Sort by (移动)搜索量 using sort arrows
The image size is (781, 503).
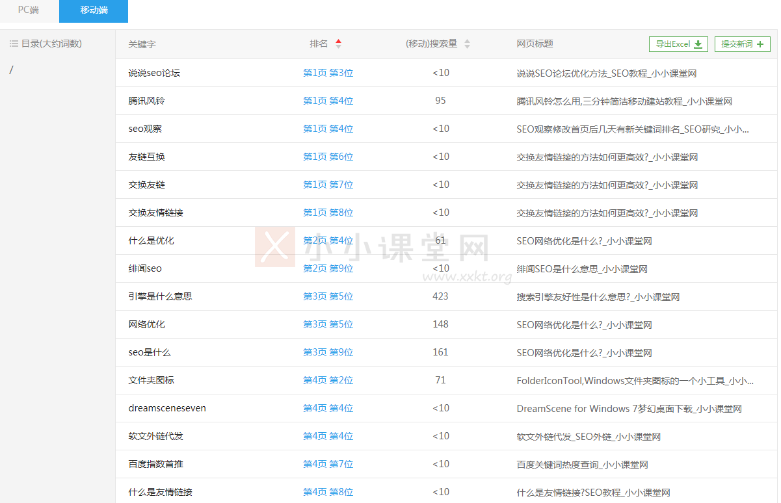tap(467, 44)
